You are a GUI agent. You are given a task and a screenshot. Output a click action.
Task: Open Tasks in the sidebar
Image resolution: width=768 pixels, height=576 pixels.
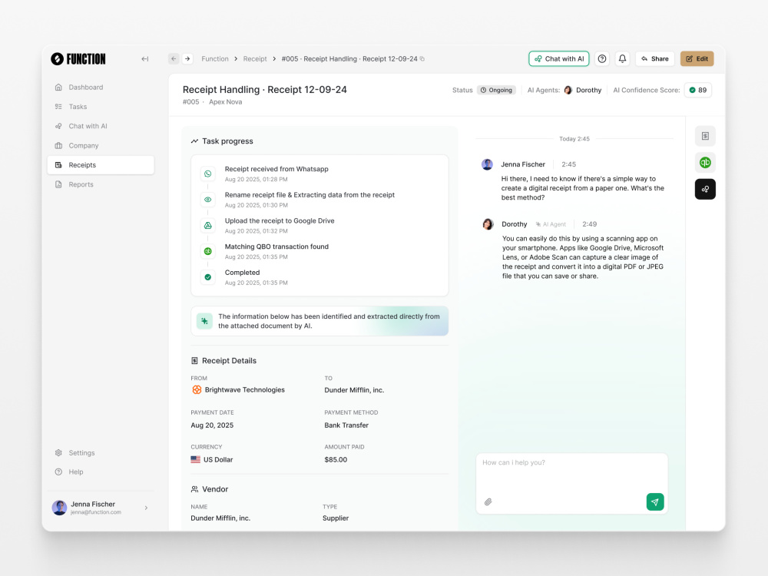pyautogui.click(x=101, y=107)
